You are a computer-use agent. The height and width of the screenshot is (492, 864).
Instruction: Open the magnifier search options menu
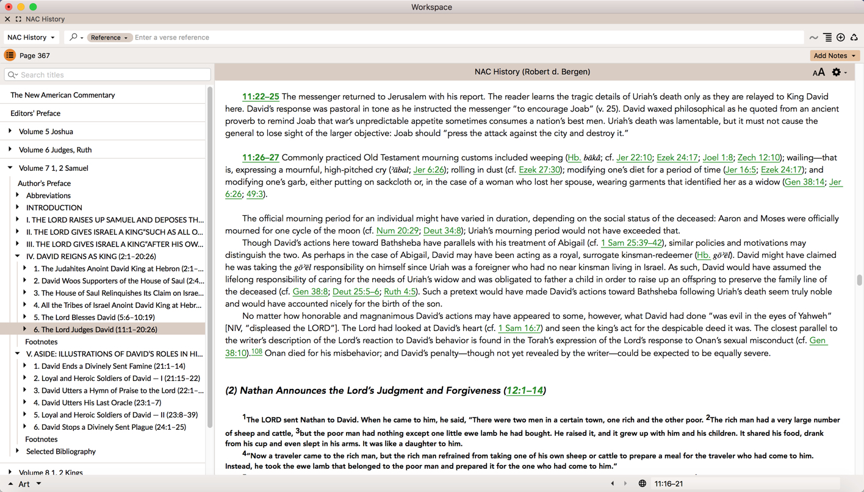(76, 37)
